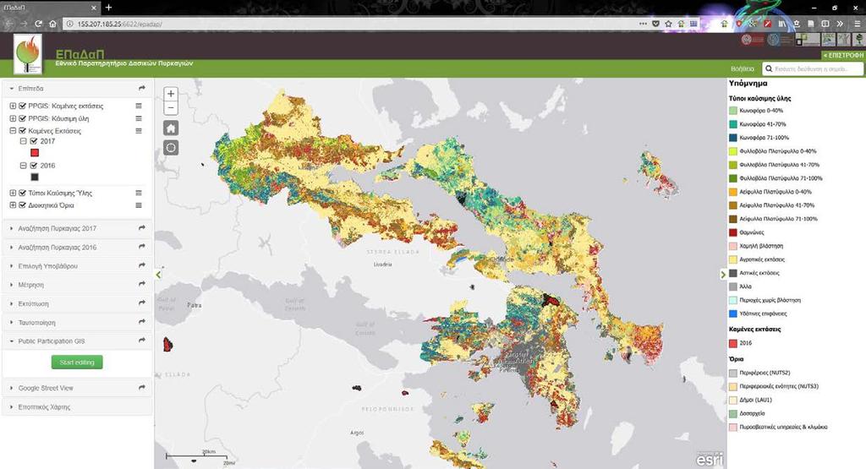Open layer options menu for Τύποι Καύσιμης Ύλης
Screen dimensions: 866x469
point(139,193)
